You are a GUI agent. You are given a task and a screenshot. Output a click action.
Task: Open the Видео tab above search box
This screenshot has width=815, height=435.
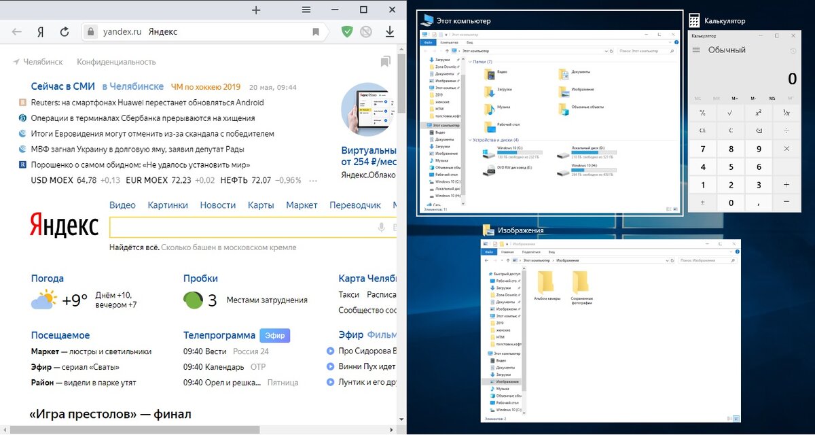click(122, 205)
